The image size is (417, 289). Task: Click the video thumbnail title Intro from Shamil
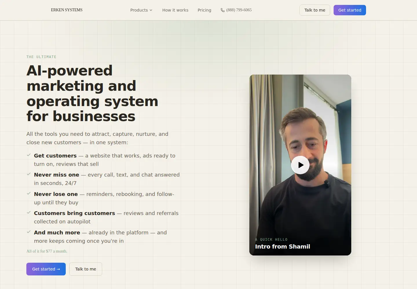[x=282, y=247]
